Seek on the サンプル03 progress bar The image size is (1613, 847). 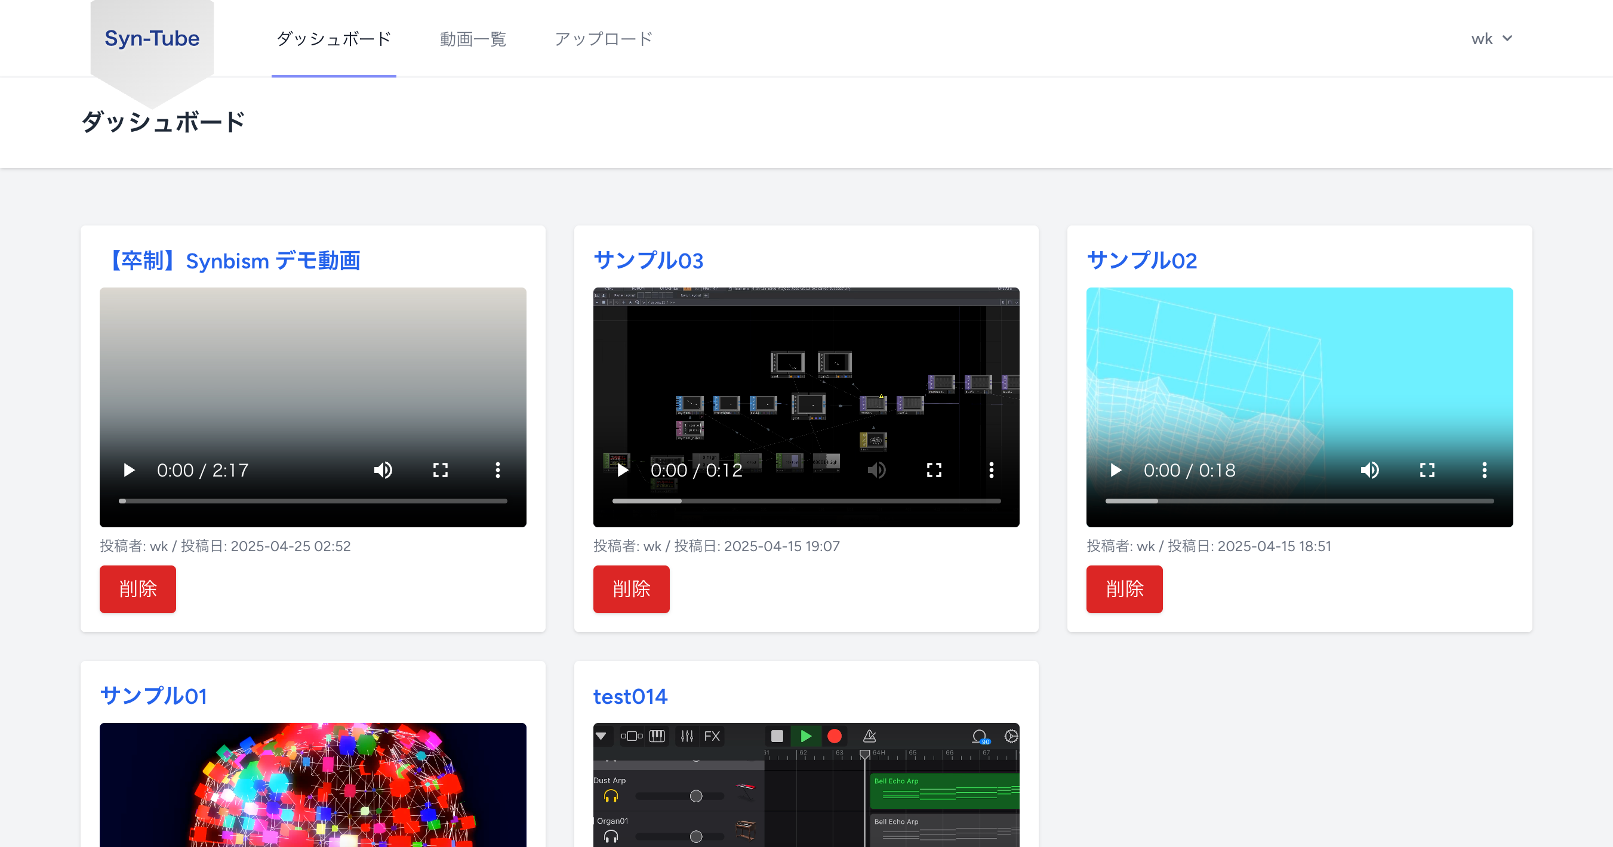point(806,501)
